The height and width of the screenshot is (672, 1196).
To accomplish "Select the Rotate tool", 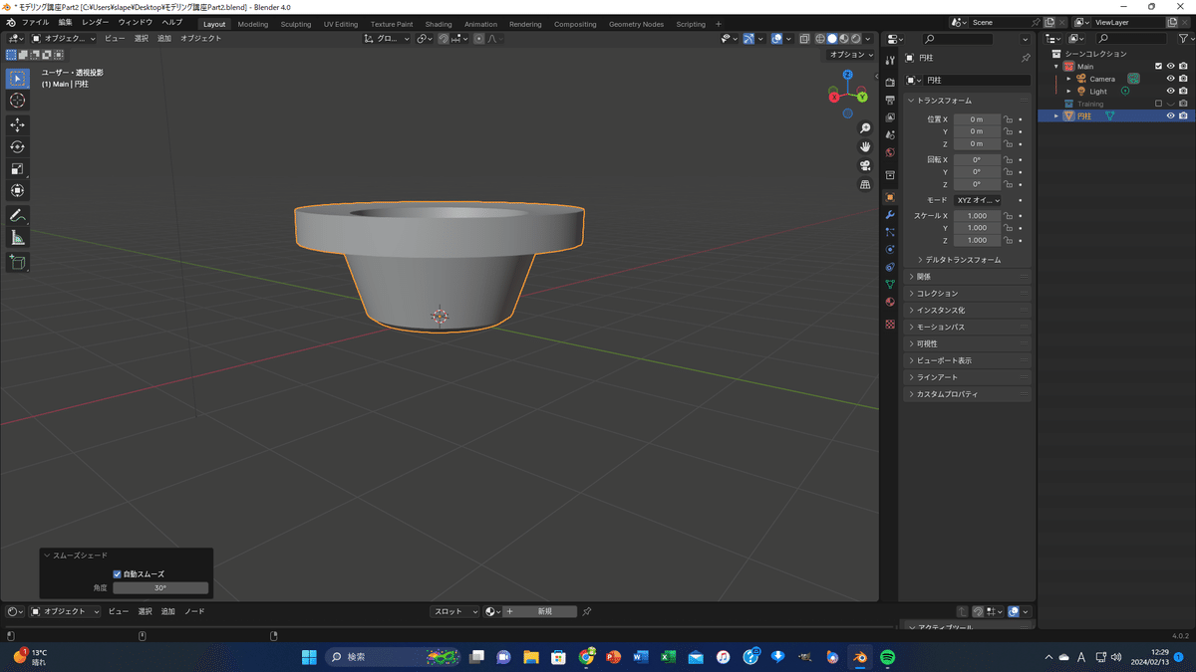I will click(18, 146).
